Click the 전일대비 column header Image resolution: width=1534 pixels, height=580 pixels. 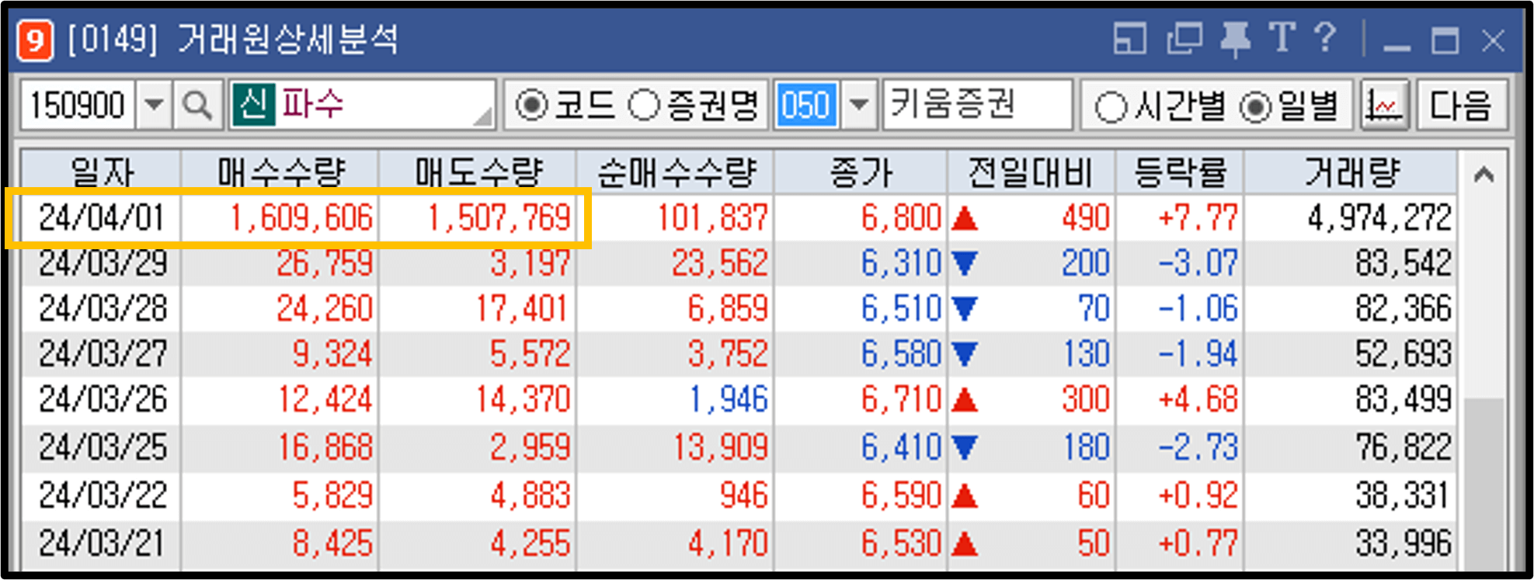[1031, 172]
